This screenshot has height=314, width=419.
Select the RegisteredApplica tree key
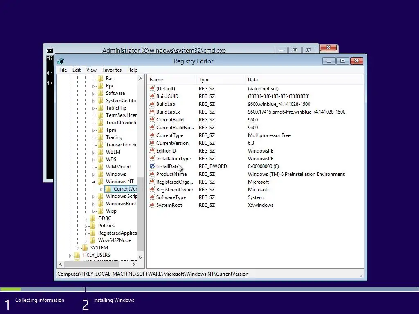click(117, 233)
